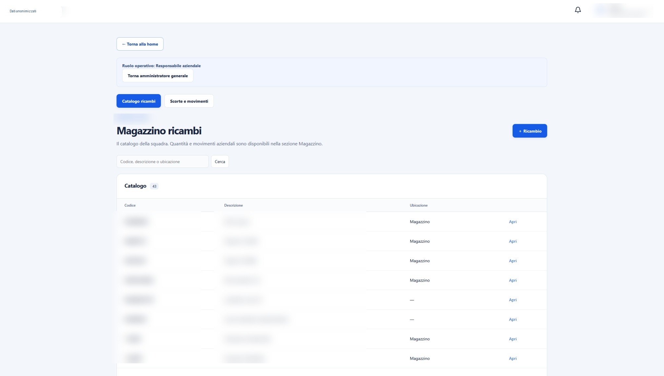The image size is (664, 376).
Task: Select the Catalogo ricambi tab
Action: (x=138, y=101)
